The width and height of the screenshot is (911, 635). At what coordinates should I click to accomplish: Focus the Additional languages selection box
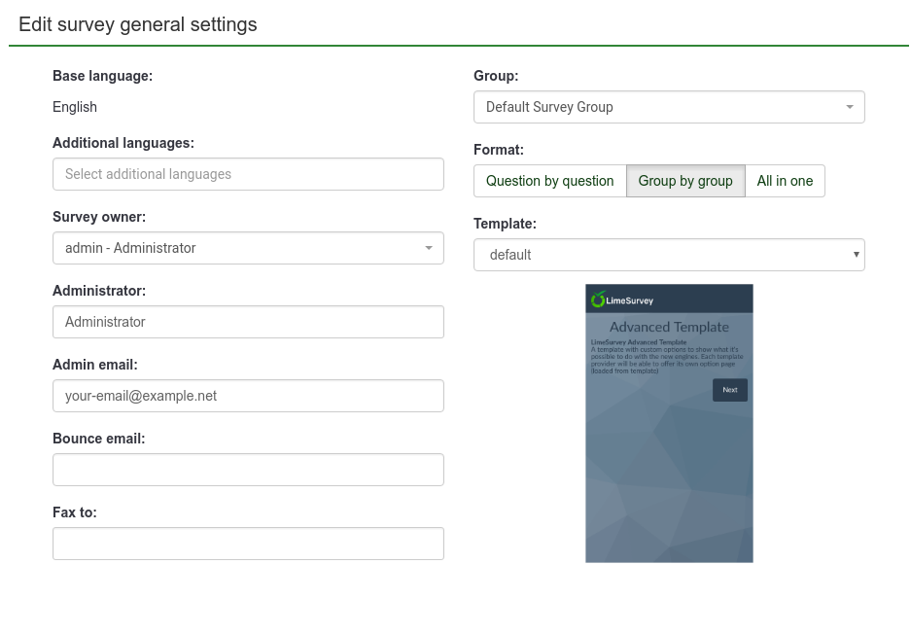pos(248,174)
